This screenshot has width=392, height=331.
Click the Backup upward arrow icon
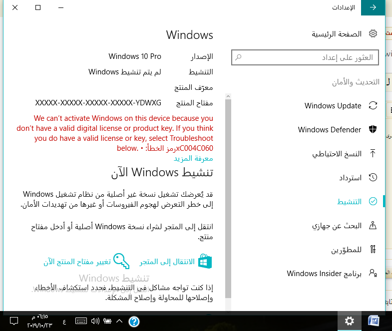[x=373, y=153]
